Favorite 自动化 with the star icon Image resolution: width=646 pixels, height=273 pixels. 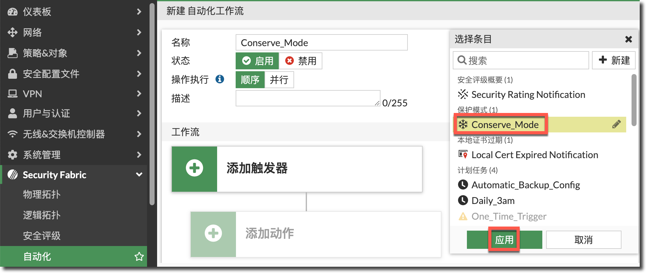pyautogui.click(x=139, y=256)
